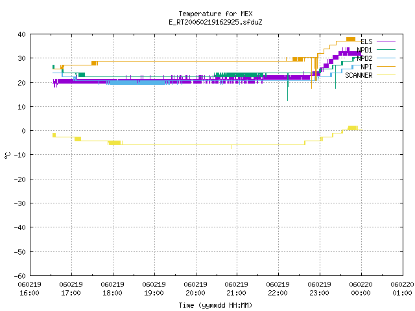The image size is (415, 311).
Task: Click the x-axis label 060220 01:00
Action: point(402,289)
